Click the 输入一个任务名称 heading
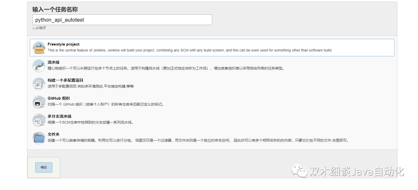Viewport: 418px width, 190px height. [55, 10]
